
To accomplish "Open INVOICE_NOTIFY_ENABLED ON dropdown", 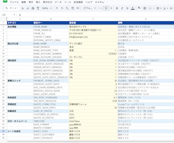I will [116, 71].
